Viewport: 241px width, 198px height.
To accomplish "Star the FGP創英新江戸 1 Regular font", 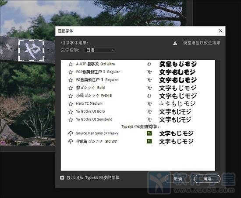I will click(71, 72).
